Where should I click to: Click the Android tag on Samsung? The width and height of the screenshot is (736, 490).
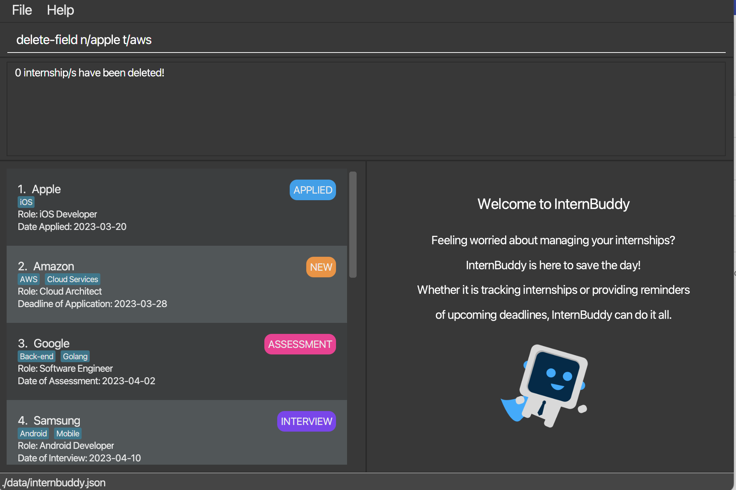(x=33, y=433)
